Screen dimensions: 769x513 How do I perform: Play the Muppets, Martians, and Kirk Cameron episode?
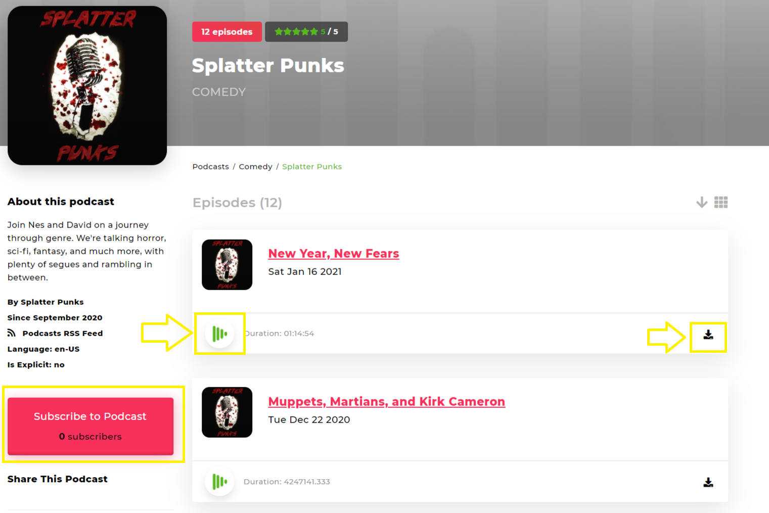[x=219, y=482]
